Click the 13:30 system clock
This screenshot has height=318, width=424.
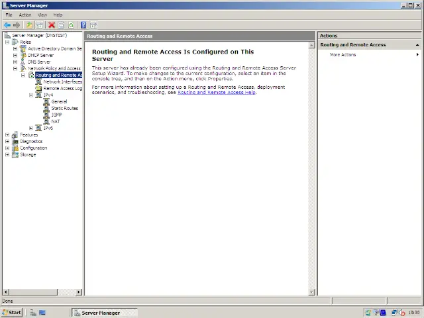tap(413, 313)
